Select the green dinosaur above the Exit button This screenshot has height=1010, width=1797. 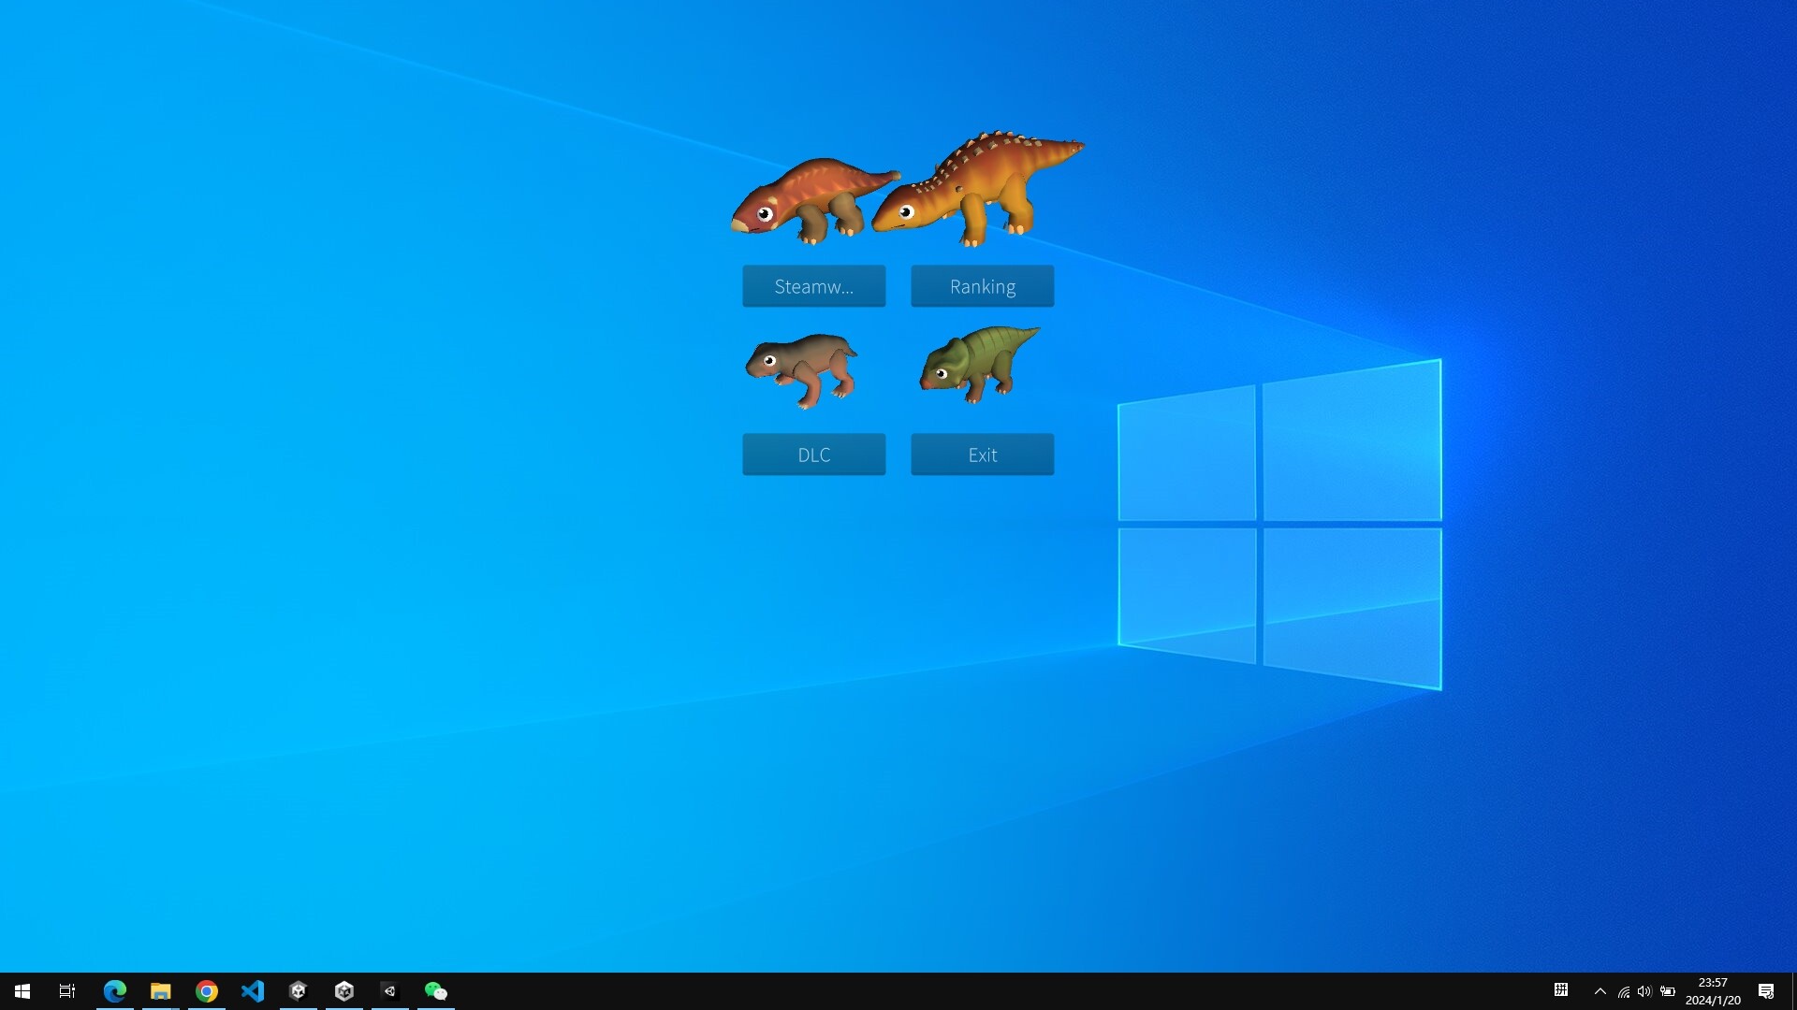(980, 367)
